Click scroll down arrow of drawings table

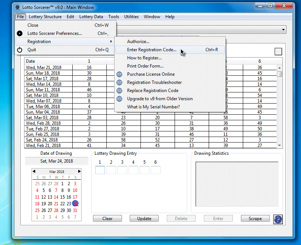279,146
